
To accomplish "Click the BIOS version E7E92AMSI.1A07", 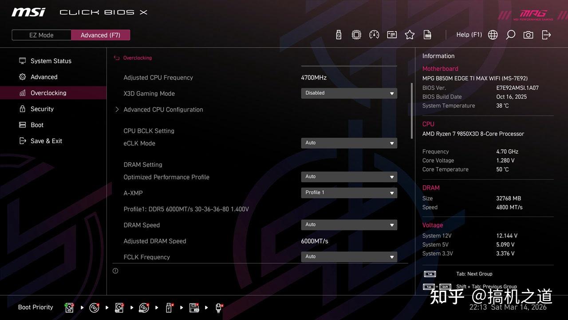I will coord(517,88).
